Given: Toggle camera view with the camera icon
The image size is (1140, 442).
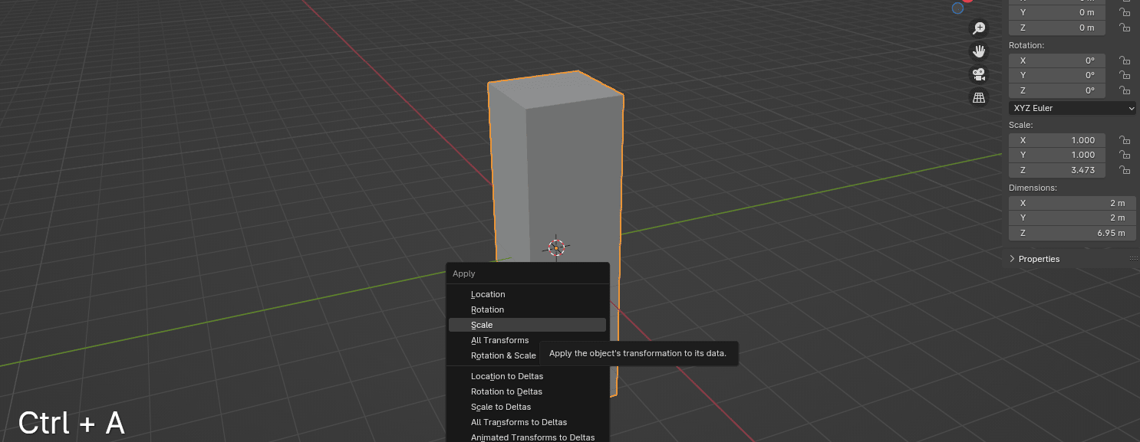Looking at the screenshot, I should (x=979, y=74).
